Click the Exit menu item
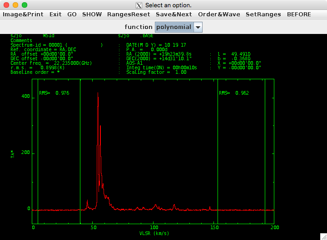The width and height of the screenshot is (327, 240). click(55, 14)
